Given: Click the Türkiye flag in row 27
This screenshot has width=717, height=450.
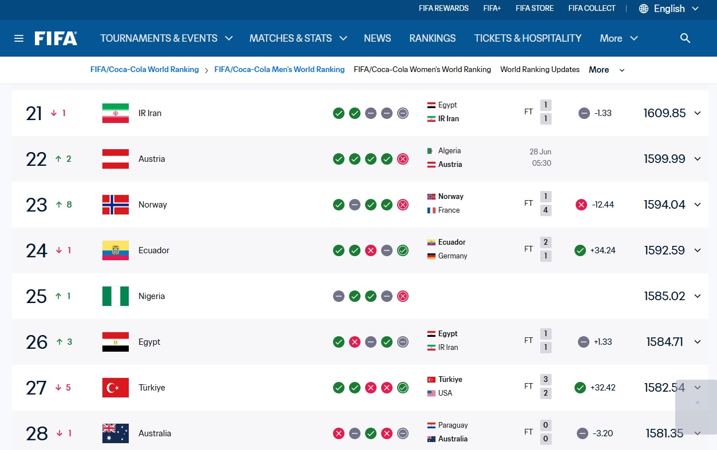Looking at the screenshot, I should (x=116, y=388).
